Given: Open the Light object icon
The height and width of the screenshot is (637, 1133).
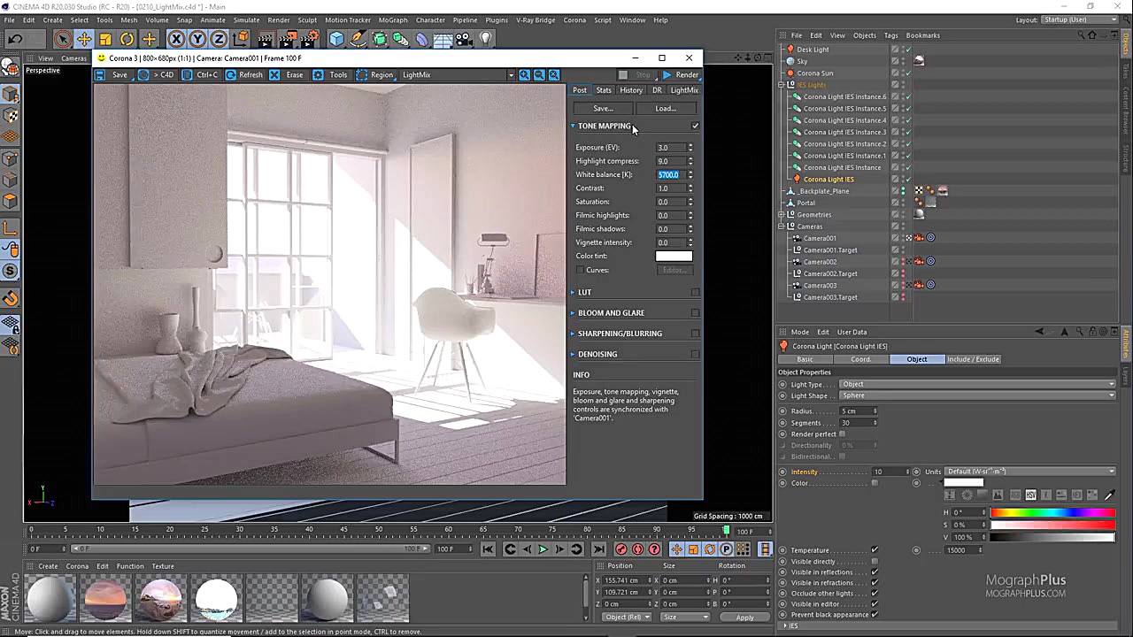Looking at the screenshot, I should tap(486, 39).
